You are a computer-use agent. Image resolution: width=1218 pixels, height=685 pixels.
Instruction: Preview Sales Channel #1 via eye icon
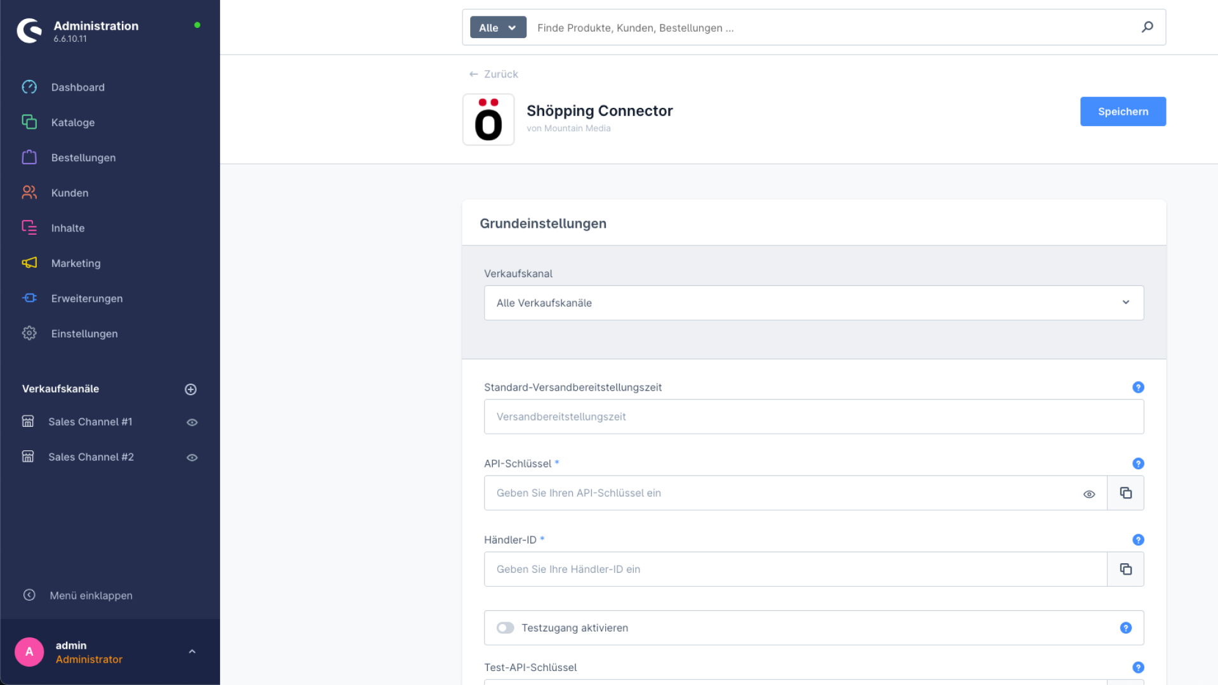click(x=192, y=422)
